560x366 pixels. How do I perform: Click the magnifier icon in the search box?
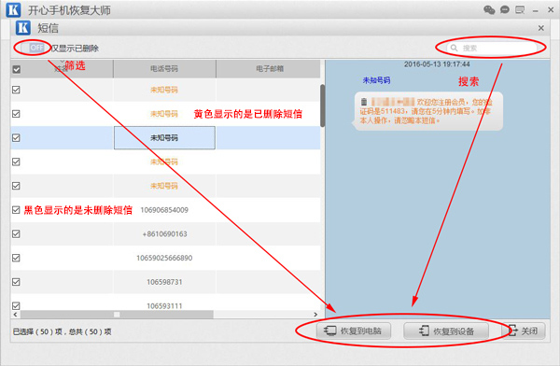click(x=454, y=48)
